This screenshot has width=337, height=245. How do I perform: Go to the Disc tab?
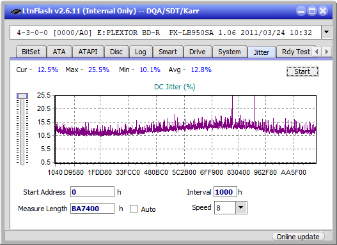click(116, 52)
